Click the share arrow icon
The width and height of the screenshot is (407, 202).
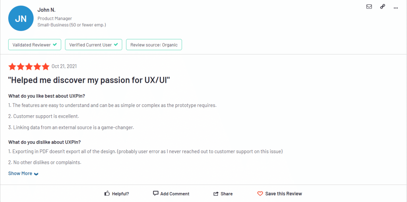pyautogui.click(x=216, y=194)
